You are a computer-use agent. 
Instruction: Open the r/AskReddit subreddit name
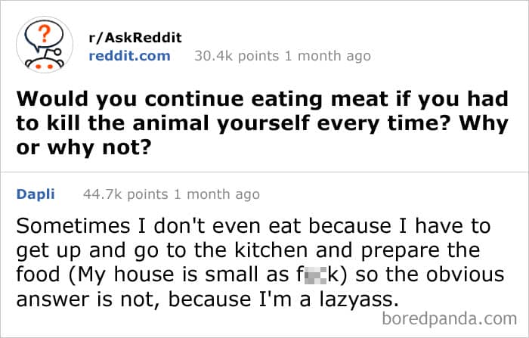136,38
